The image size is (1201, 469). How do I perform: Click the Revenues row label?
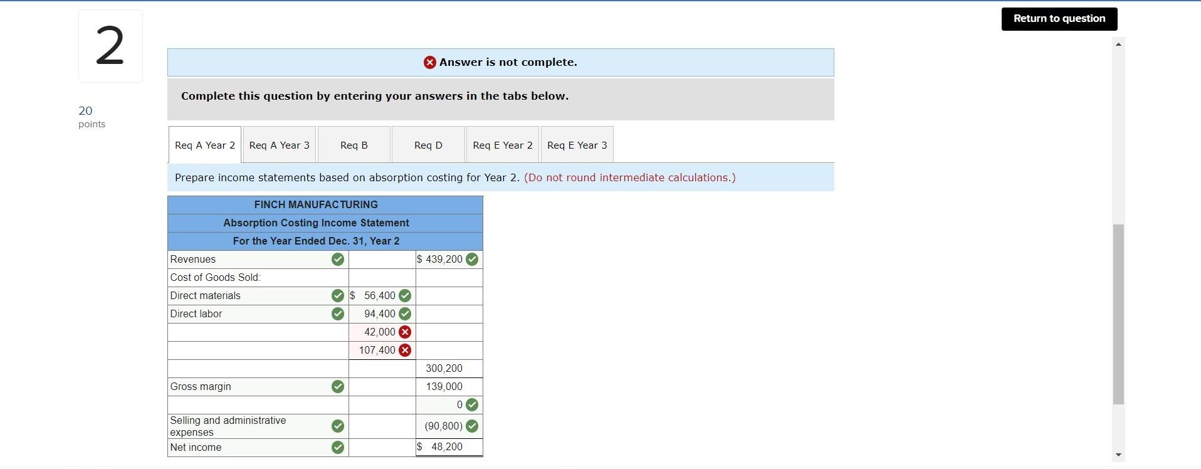point(193,260)
